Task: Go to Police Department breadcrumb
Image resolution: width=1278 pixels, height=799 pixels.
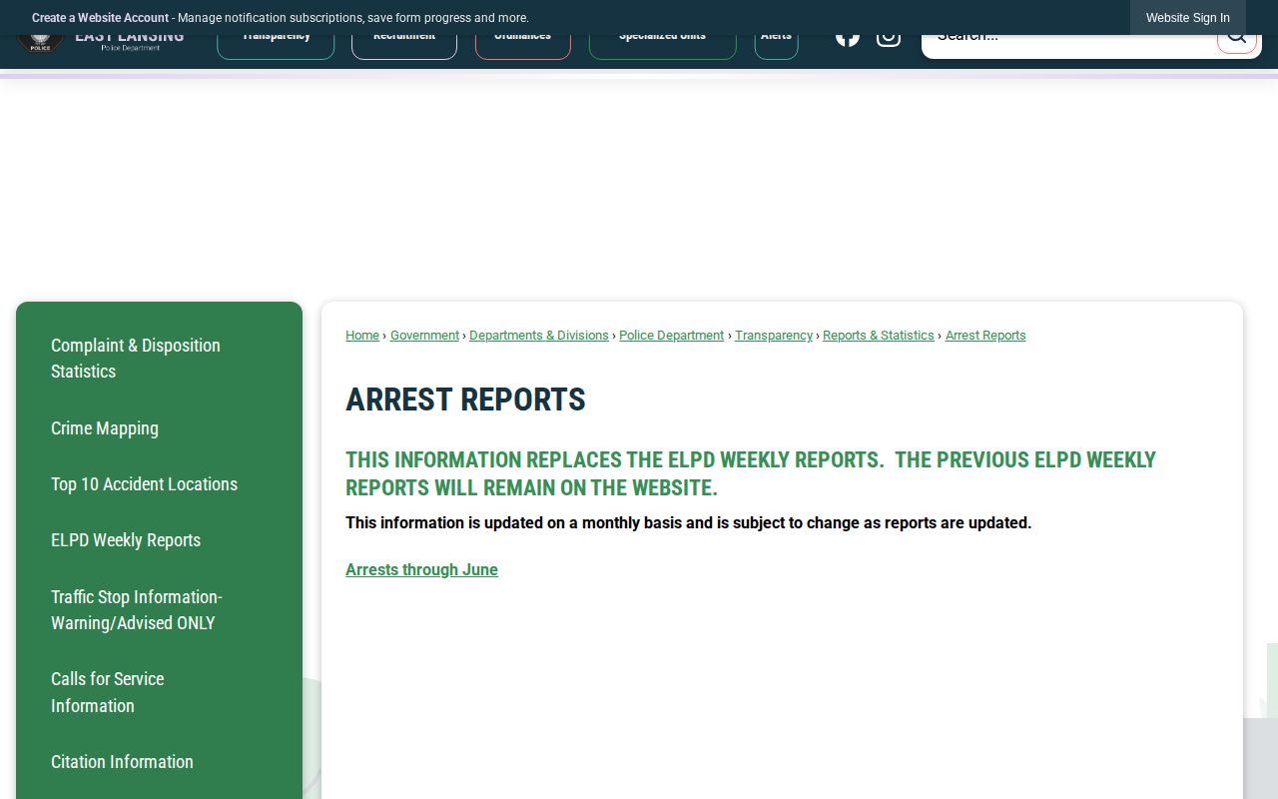Action: (x=671, y=336)
